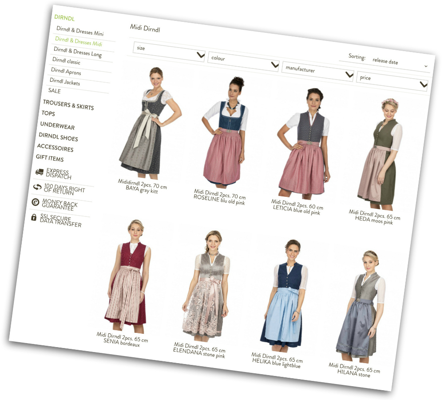Image resolution: width=444 pixels, height=400 pixels.
Task: Open Dirndl Jackets category
Action: [65, 82]
